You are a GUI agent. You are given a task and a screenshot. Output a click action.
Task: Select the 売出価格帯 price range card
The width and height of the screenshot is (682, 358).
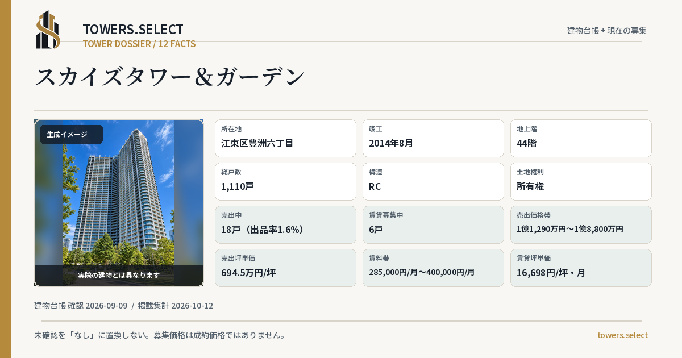point(581,224)
